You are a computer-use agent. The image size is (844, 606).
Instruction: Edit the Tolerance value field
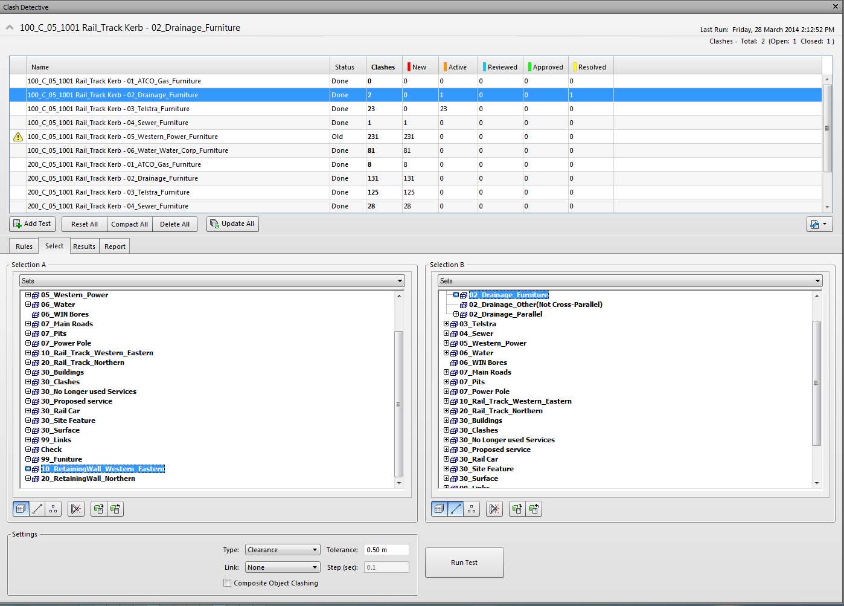386,549
